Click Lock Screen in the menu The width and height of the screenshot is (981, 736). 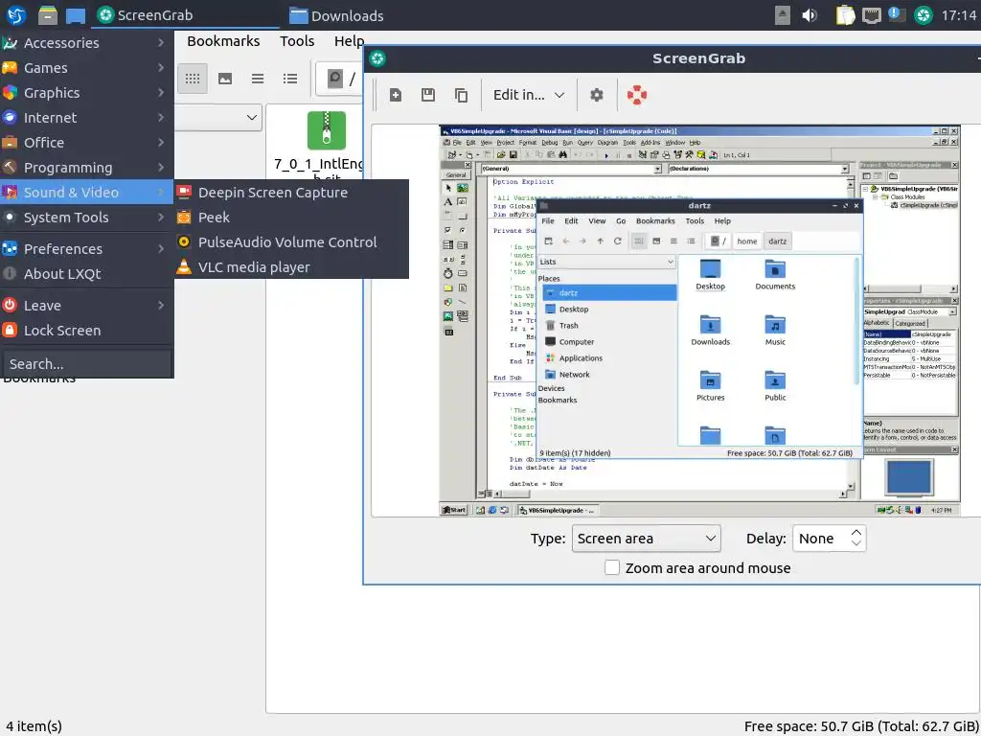pyautogui.click(x=86, y=331)
